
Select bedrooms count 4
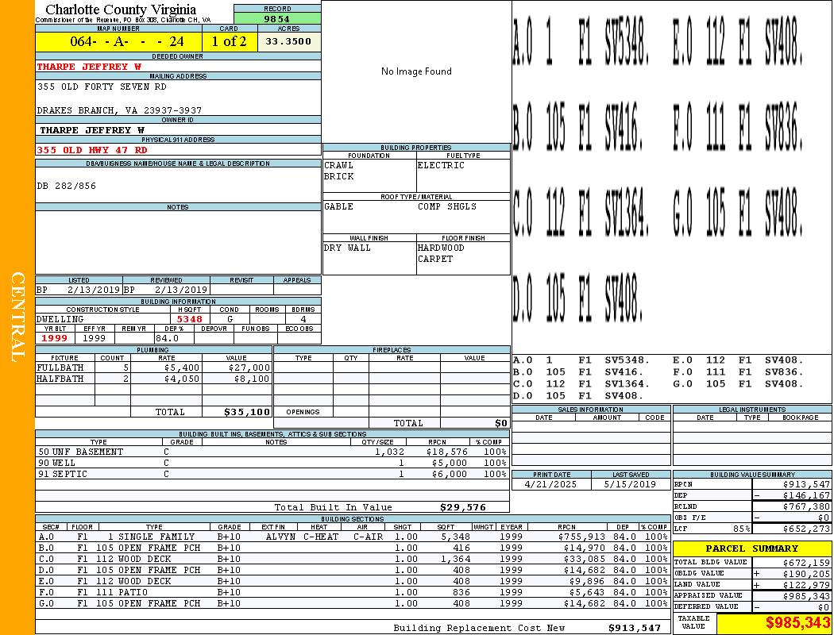click(x=303, y=319)
